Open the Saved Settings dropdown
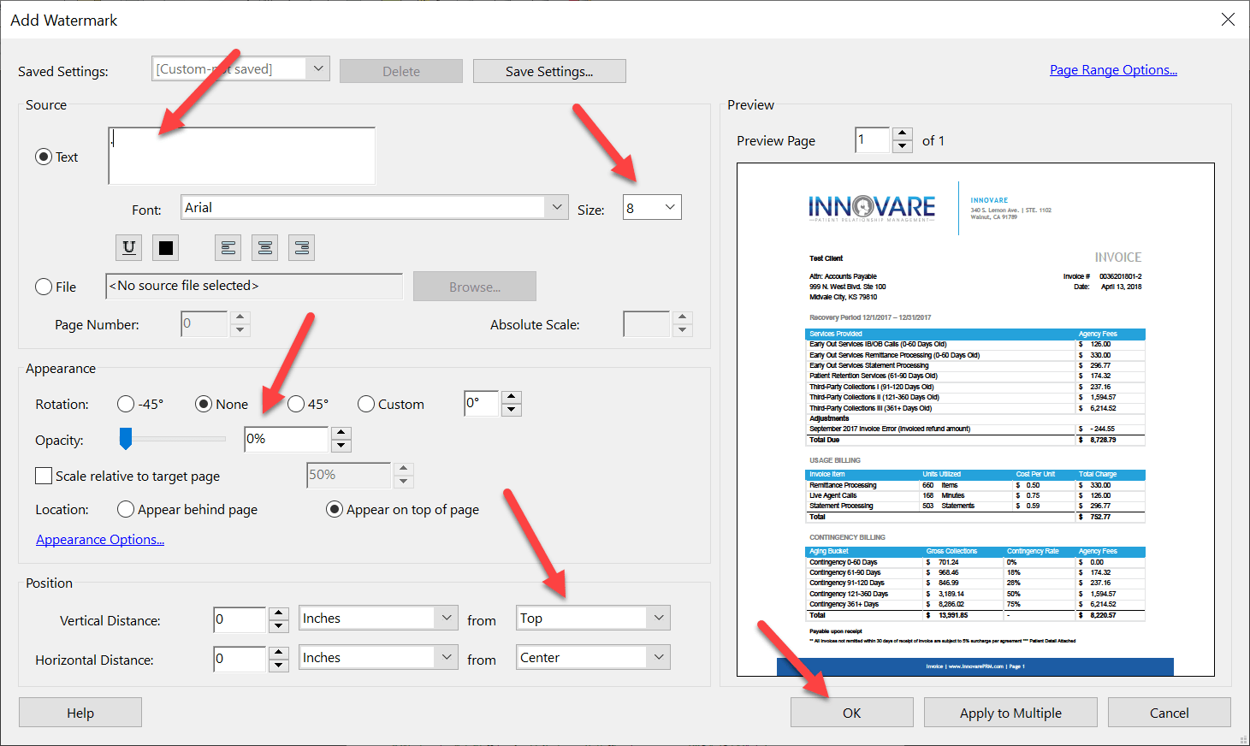Image resolution: width=1250 pixels, height=746 pixels. tap(320, 68)
